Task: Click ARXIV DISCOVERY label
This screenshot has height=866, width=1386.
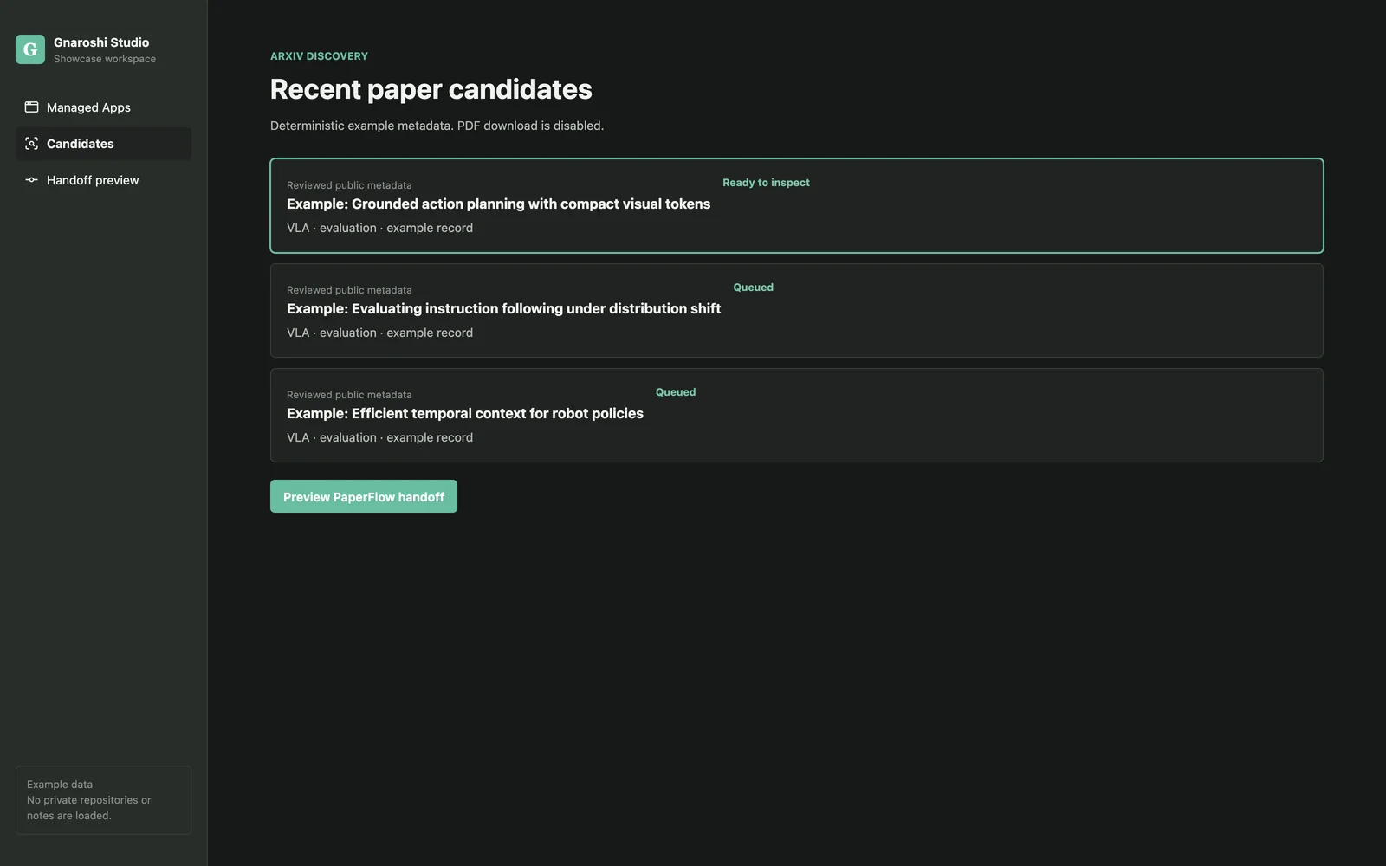Action: (x=319, y=56)
